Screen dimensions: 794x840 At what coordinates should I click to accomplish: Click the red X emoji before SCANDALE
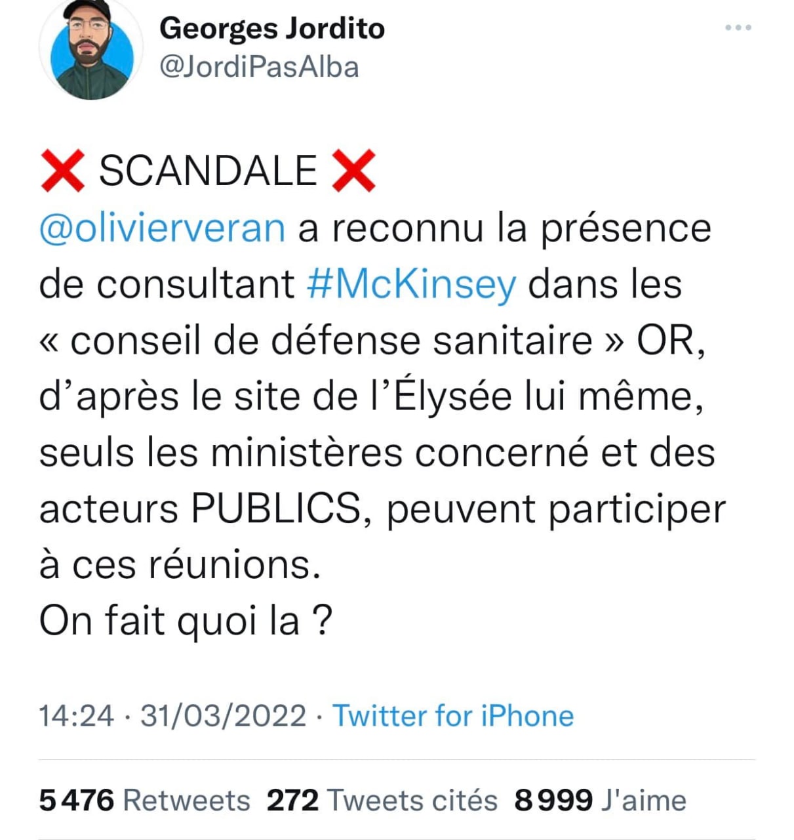point(62,171)
